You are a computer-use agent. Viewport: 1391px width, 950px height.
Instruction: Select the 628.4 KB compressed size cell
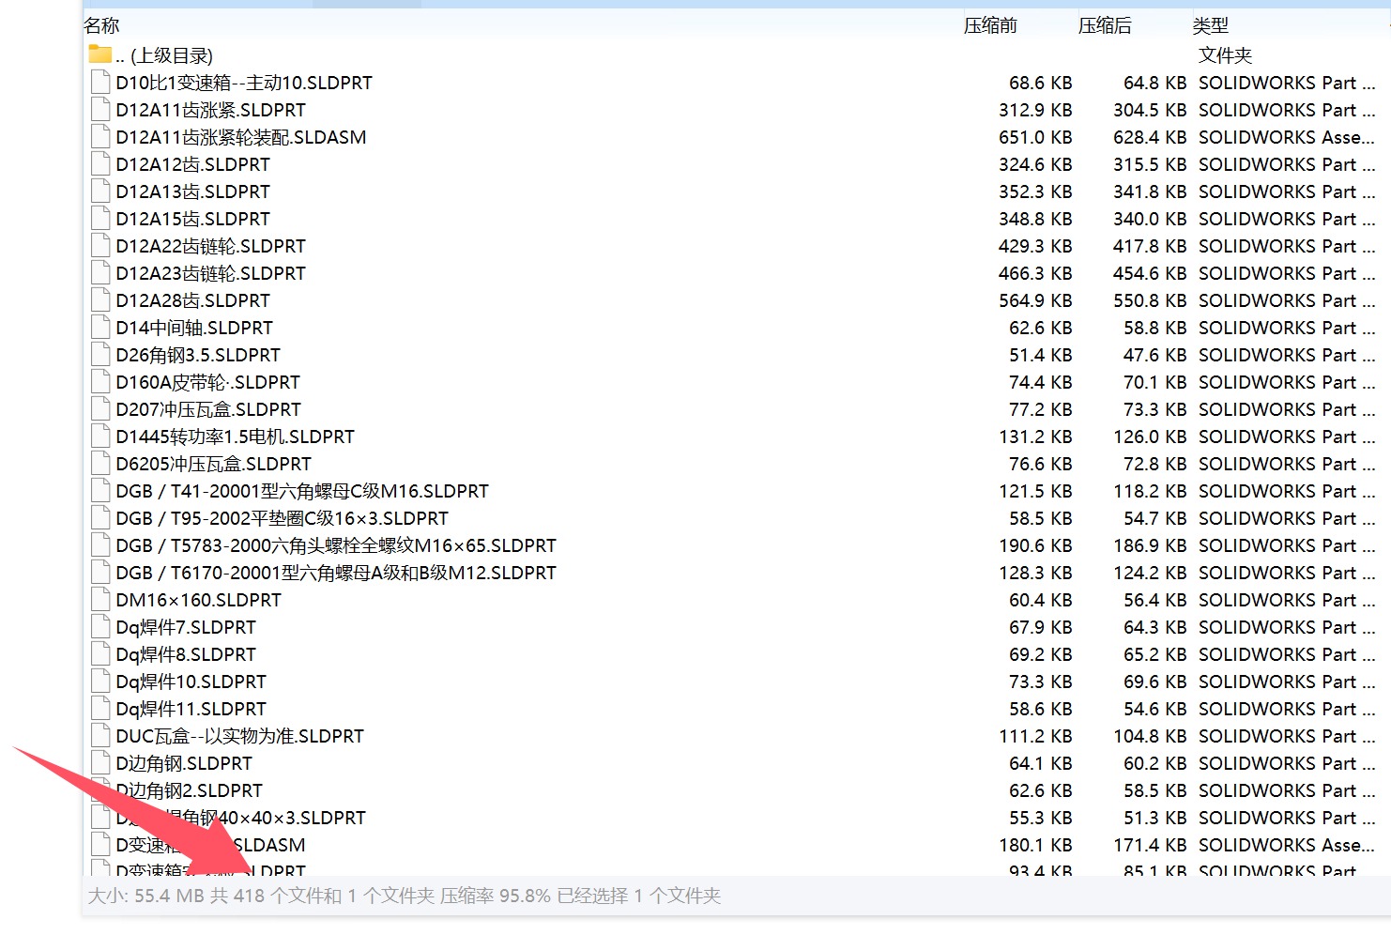point(1150,137)
